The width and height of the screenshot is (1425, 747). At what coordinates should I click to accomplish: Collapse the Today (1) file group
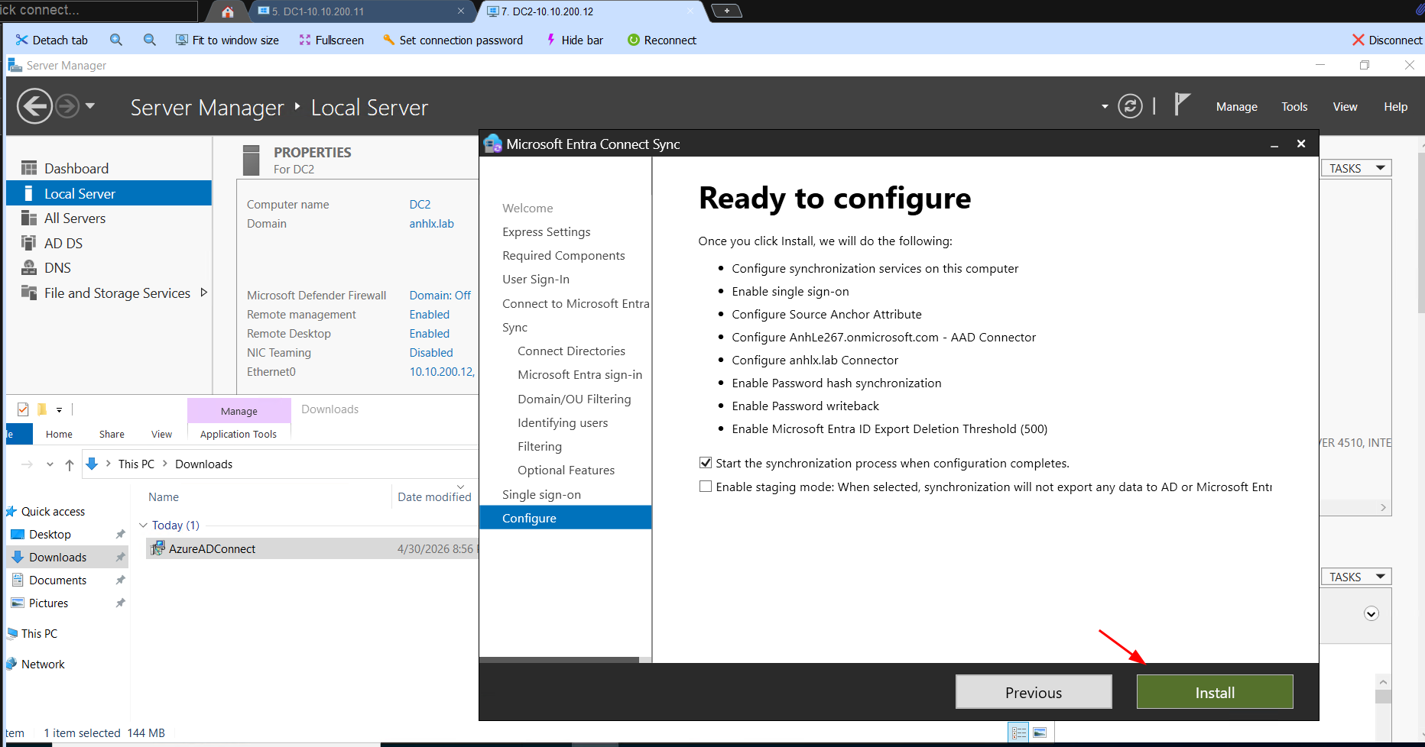143,525
